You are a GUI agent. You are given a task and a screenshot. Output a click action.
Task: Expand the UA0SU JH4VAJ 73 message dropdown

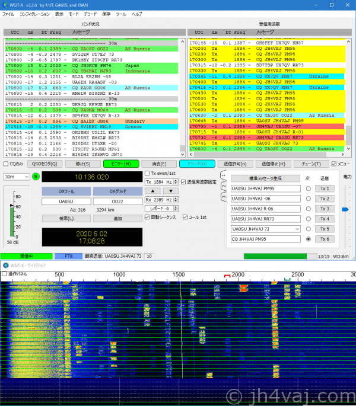296,229
